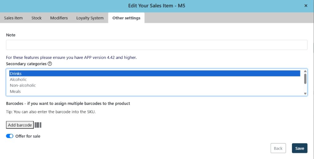
Task: Click the barcode scanner icon
Action: pos(38,125)
